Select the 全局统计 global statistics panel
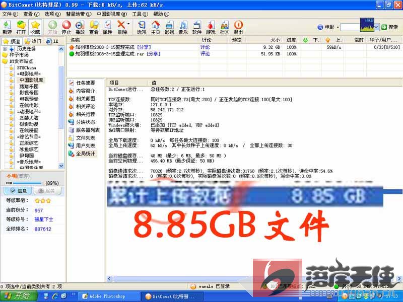This screenshot has width=403, height=302. click(82, 154)
